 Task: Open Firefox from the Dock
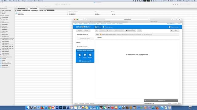(42, 108)
